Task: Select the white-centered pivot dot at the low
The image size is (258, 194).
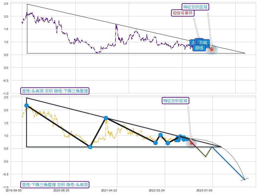Action: (x=90, y=147)
